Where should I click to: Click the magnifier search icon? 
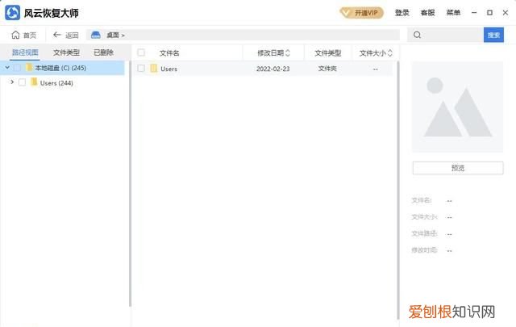click(417, 35)
